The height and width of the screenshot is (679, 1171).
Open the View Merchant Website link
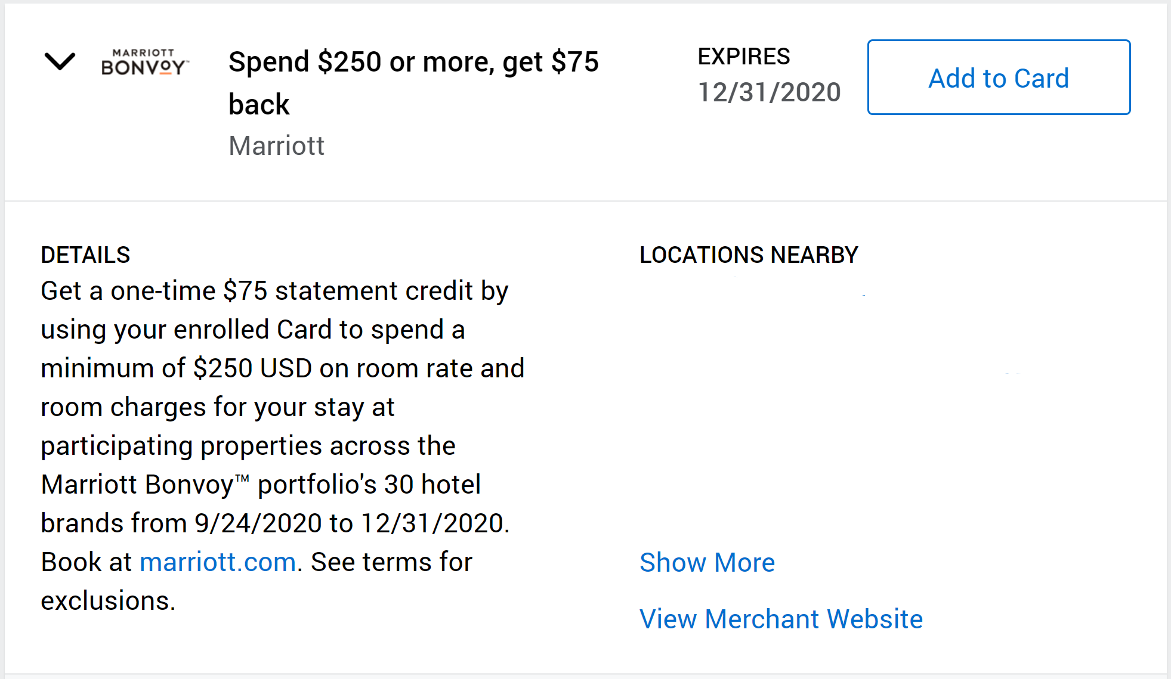click(780, 619)
